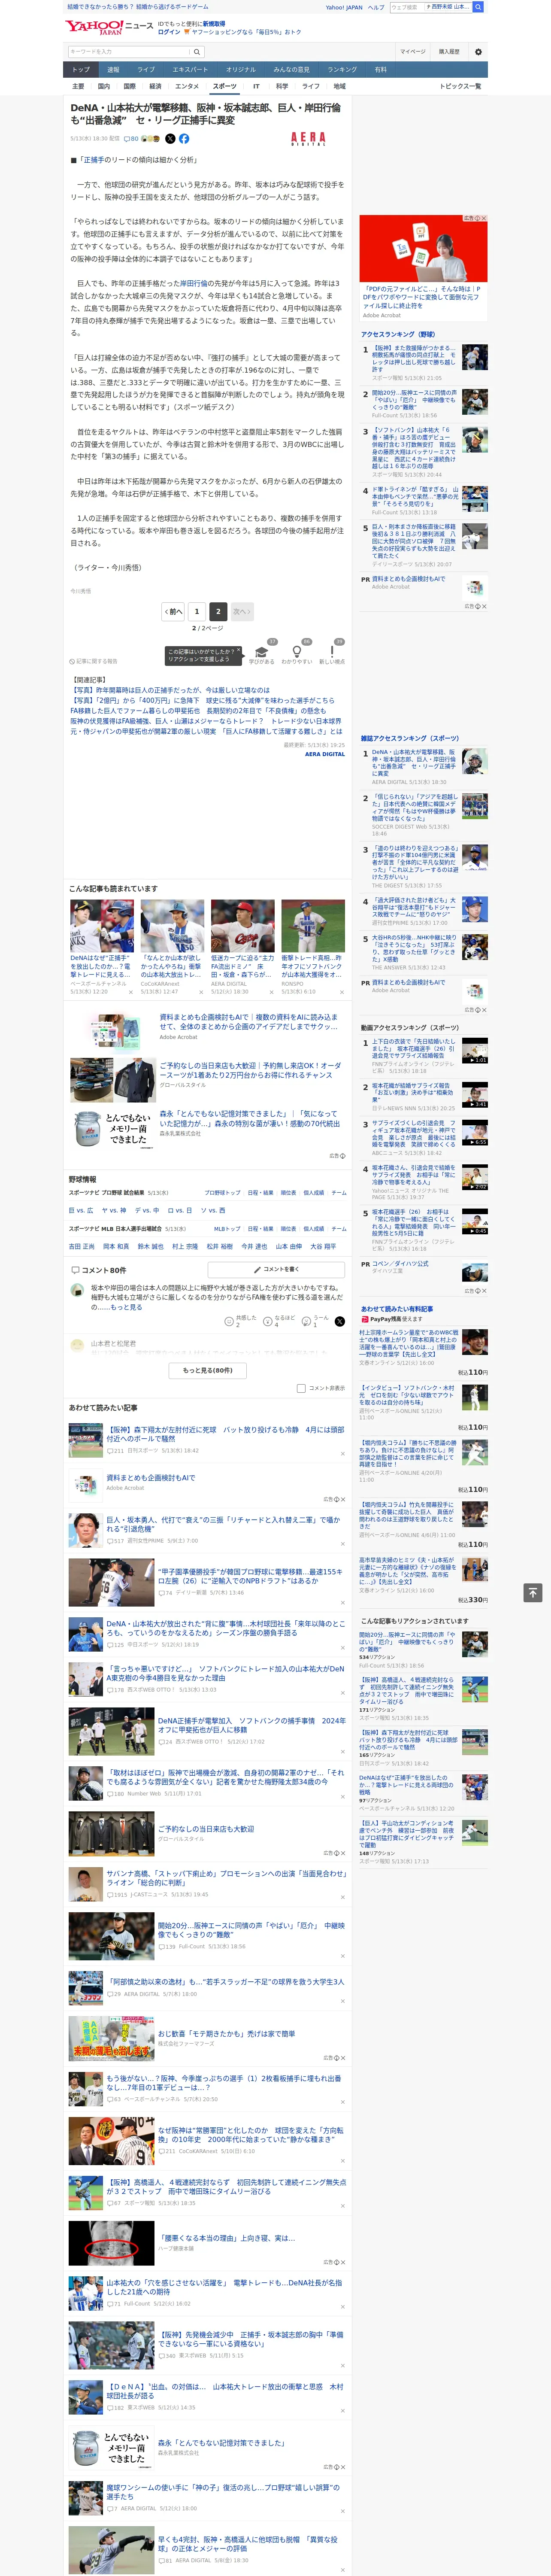Open the オリジナル navigation tab
551x2576 pixels.
coord(241,70)
